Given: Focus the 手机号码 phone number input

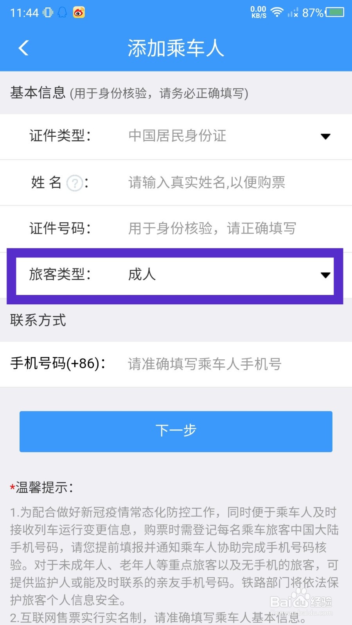Looking at the screenshot, I should coord(205,364).
